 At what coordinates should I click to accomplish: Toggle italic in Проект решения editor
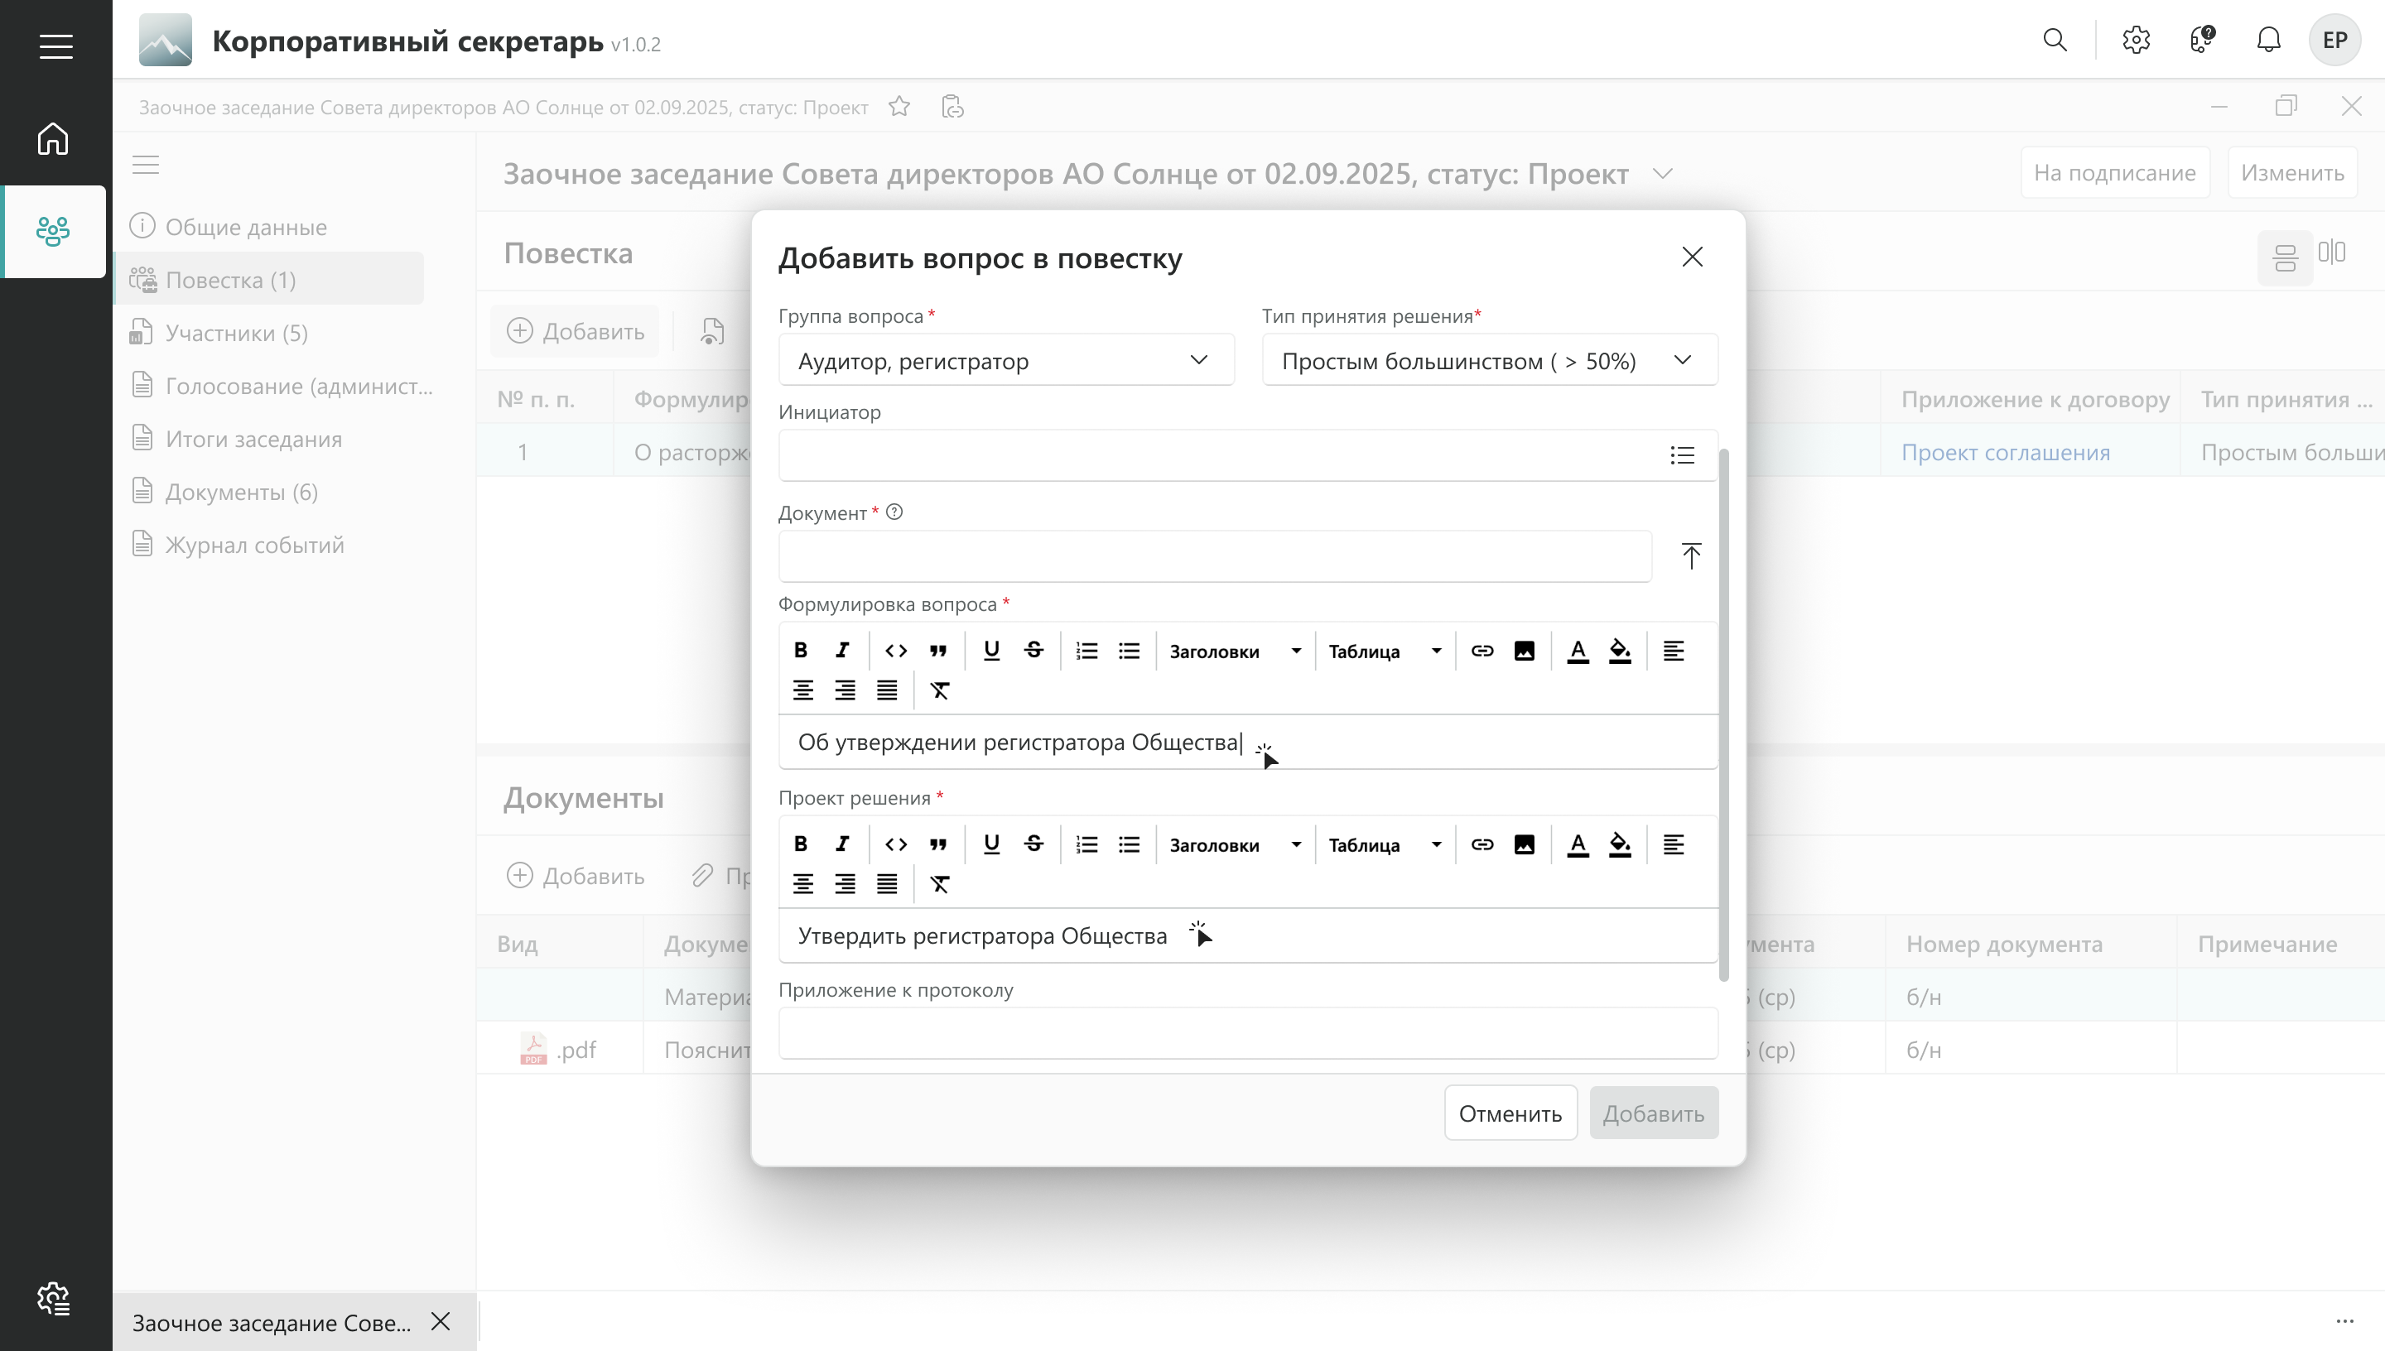point(841,844)
